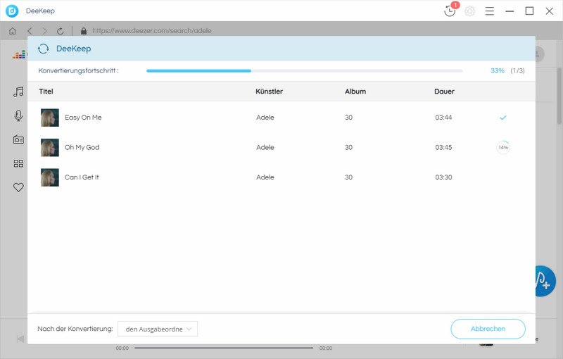Click Adele artist in Easy On Me row
The image size is (563, 359).
(x=265, y=118)
